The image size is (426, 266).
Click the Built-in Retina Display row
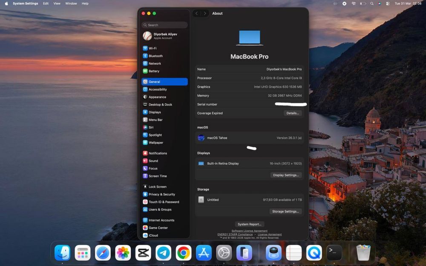pos(249,163)
